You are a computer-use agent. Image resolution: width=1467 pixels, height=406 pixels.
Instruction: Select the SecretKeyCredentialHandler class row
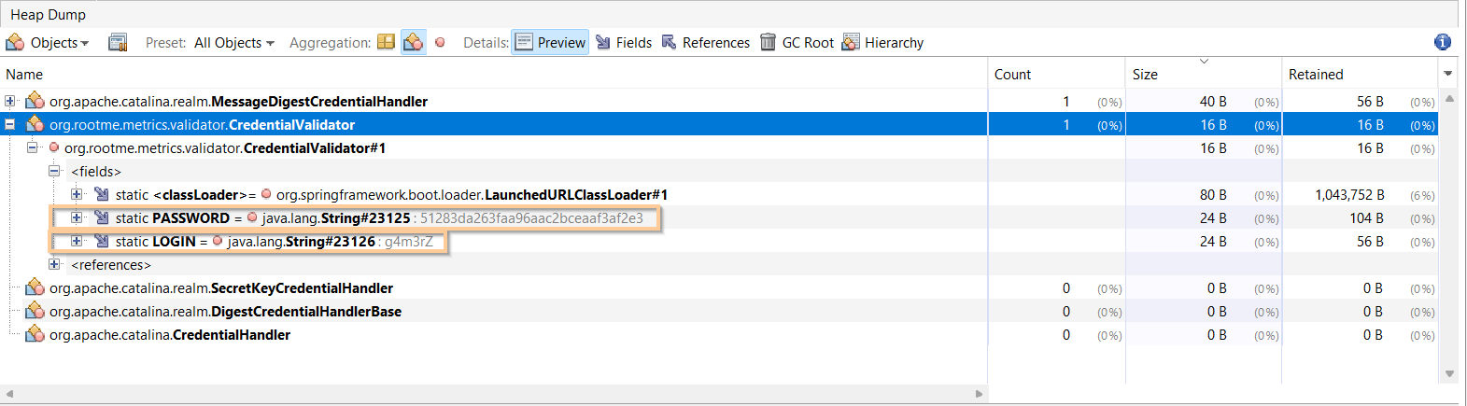pos(220,288)
